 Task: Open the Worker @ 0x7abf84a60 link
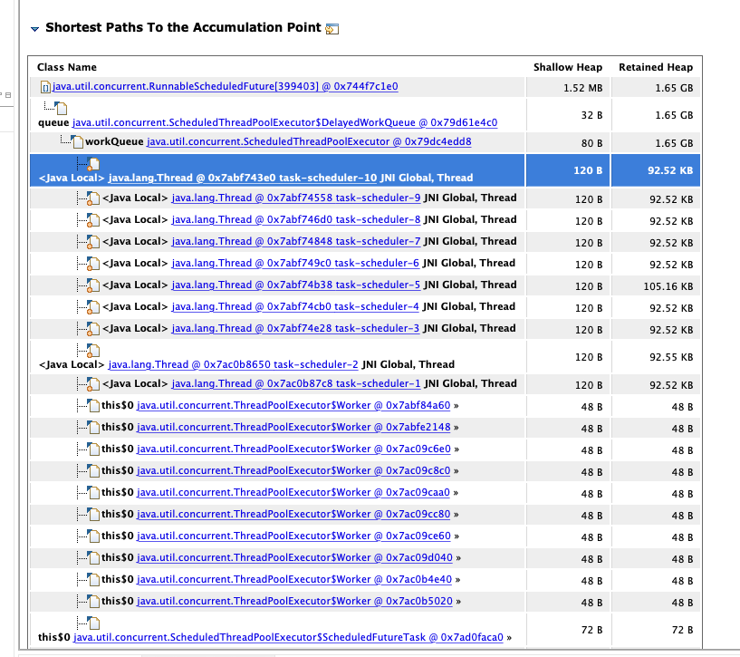click(x=293, y=405)
